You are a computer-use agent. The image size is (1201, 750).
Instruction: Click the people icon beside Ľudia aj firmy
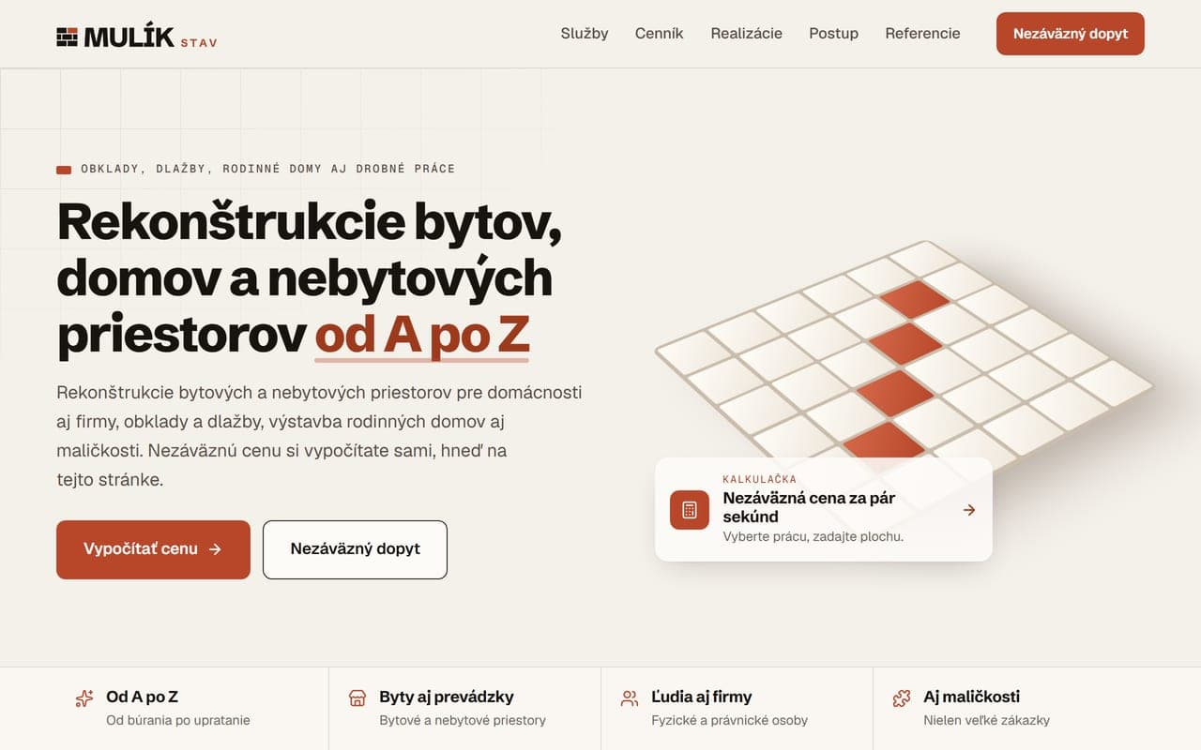pyautogui.click(x=630, y=698)
